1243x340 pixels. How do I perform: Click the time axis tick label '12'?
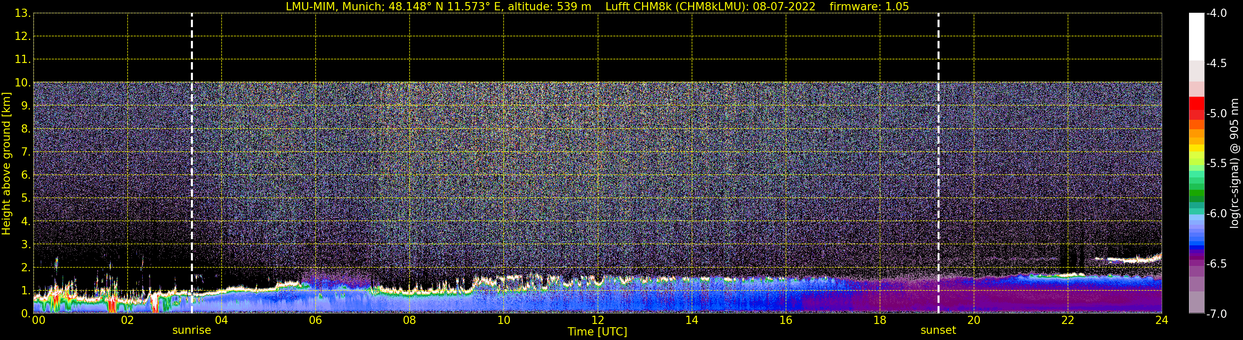click(x=598, y=320)
